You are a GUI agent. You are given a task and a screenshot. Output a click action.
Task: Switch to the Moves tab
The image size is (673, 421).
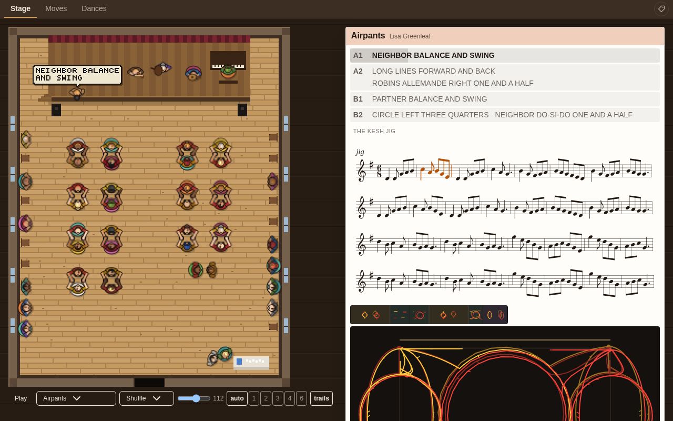pos(56,8)
